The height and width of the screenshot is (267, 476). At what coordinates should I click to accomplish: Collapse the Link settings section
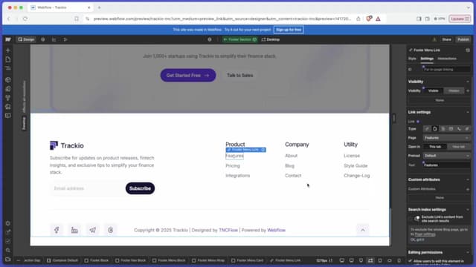point(468,112)
